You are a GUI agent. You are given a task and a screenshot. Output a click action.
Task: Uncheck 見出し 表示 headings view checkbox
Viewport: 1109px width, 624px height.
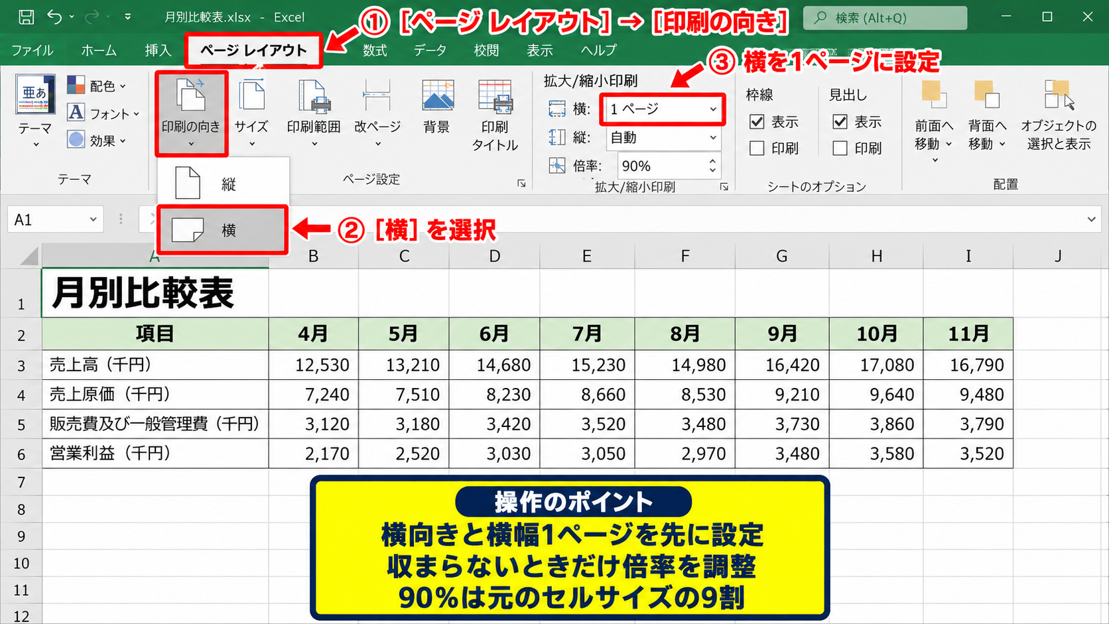pyautogui.click(x=840, y=122)
